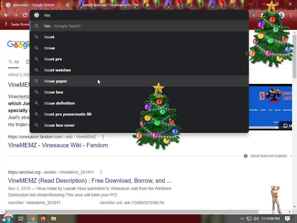Click the horizontal scrollbar at page bottom
This screenshot has height=223, width=297.
coord(132,212)
